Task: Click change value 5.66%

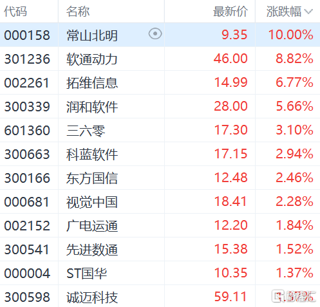Action: (x=294, y=106)
